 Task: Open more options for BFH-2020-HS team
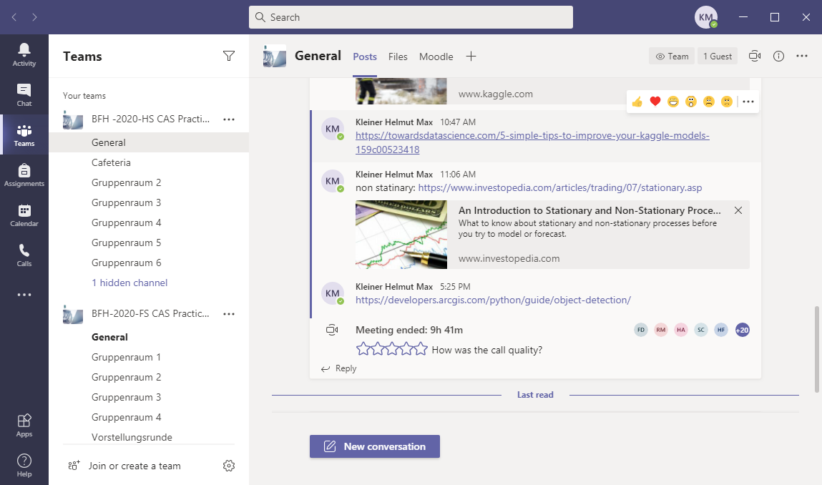click(229, 119)
